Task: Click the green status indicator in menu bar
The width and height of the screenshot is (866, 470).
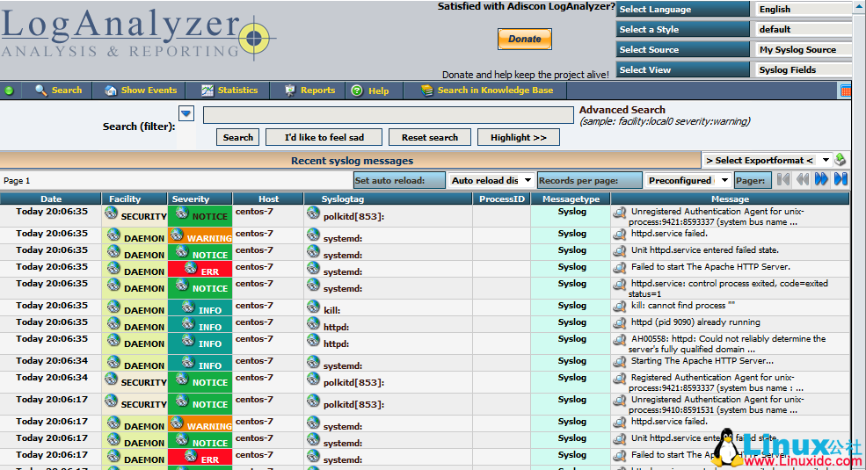Action: 9,90
